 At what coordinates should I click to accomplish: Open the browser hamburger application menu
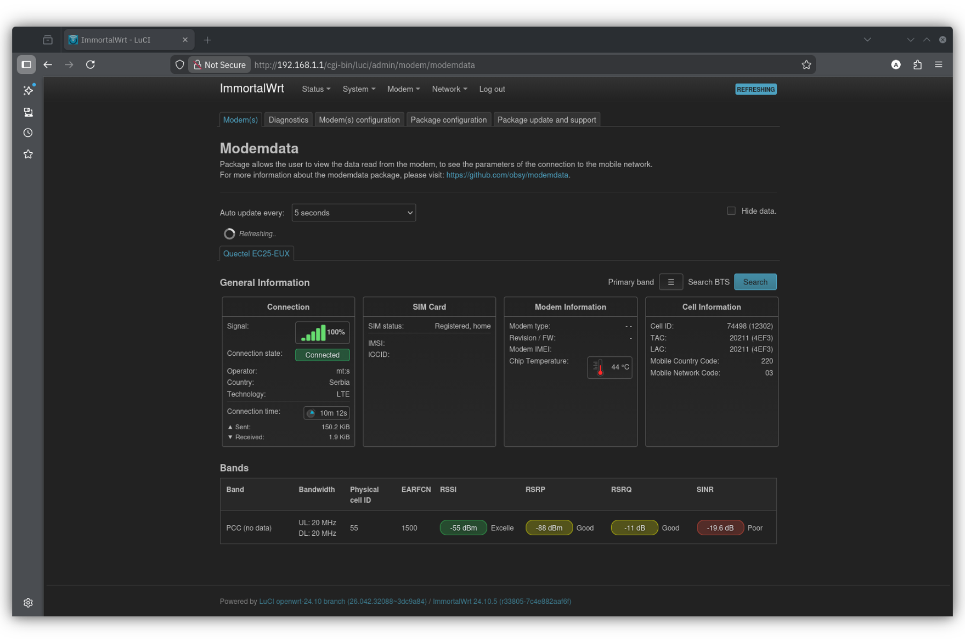(x=938, y=65)
